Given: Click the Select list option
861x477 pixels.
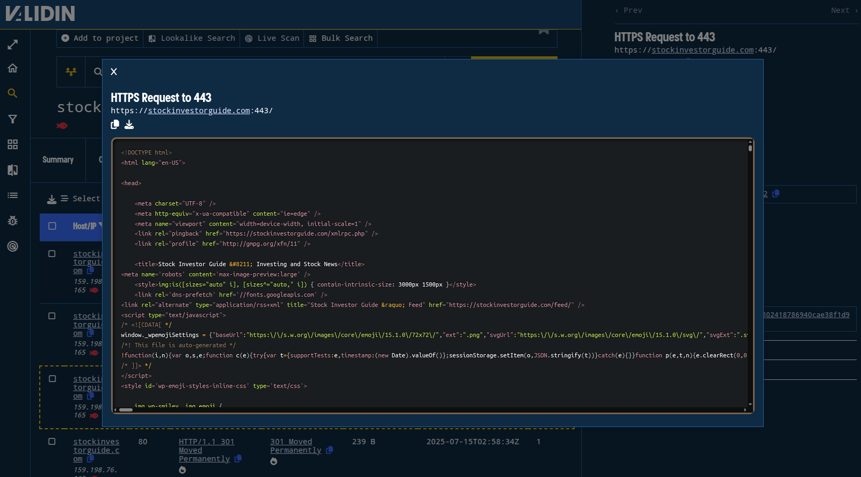Looking at the screenshot, I should click(81, 199).
